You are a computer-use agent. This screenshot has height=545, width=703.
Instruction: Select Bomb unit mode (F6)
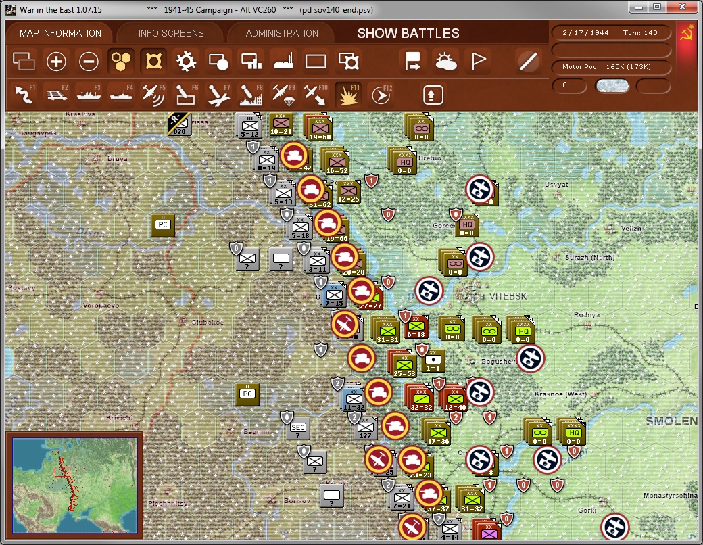click(186, 94)
